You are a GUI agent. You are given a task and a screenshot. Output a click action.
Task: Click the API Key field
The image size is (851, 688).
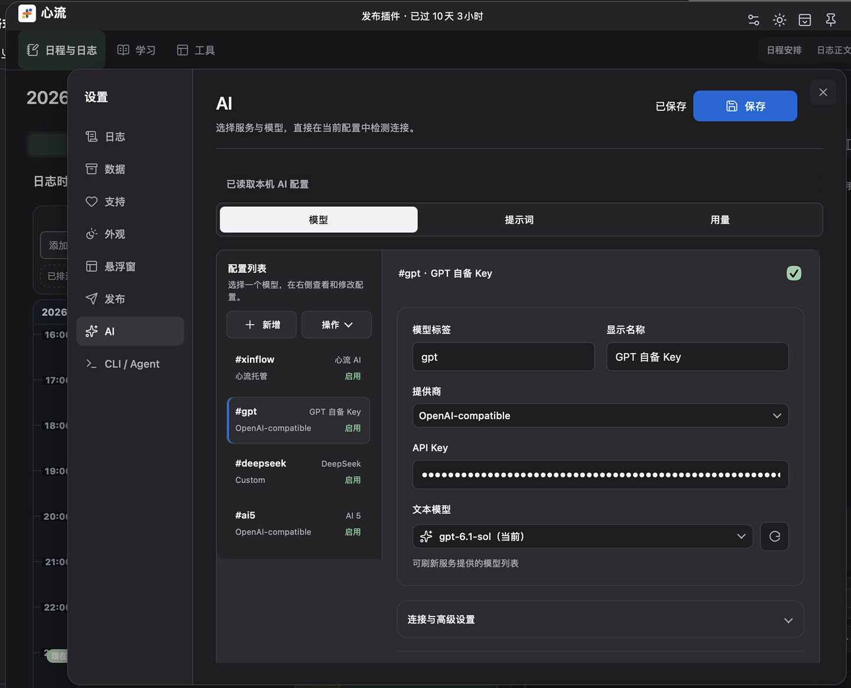click(600, 475)
